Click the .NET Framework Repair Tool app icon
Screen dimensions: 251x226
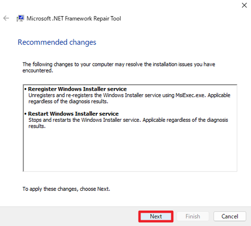[x=20, y=18]
